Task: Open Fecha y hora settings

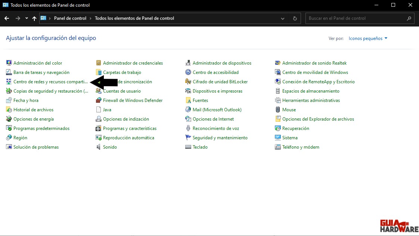Action: click(x=27, y=100)
